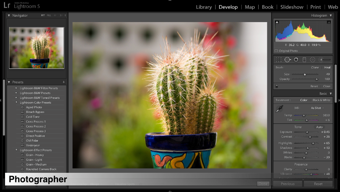Set Navigator zoom to FILL

(x=49, y=16)
